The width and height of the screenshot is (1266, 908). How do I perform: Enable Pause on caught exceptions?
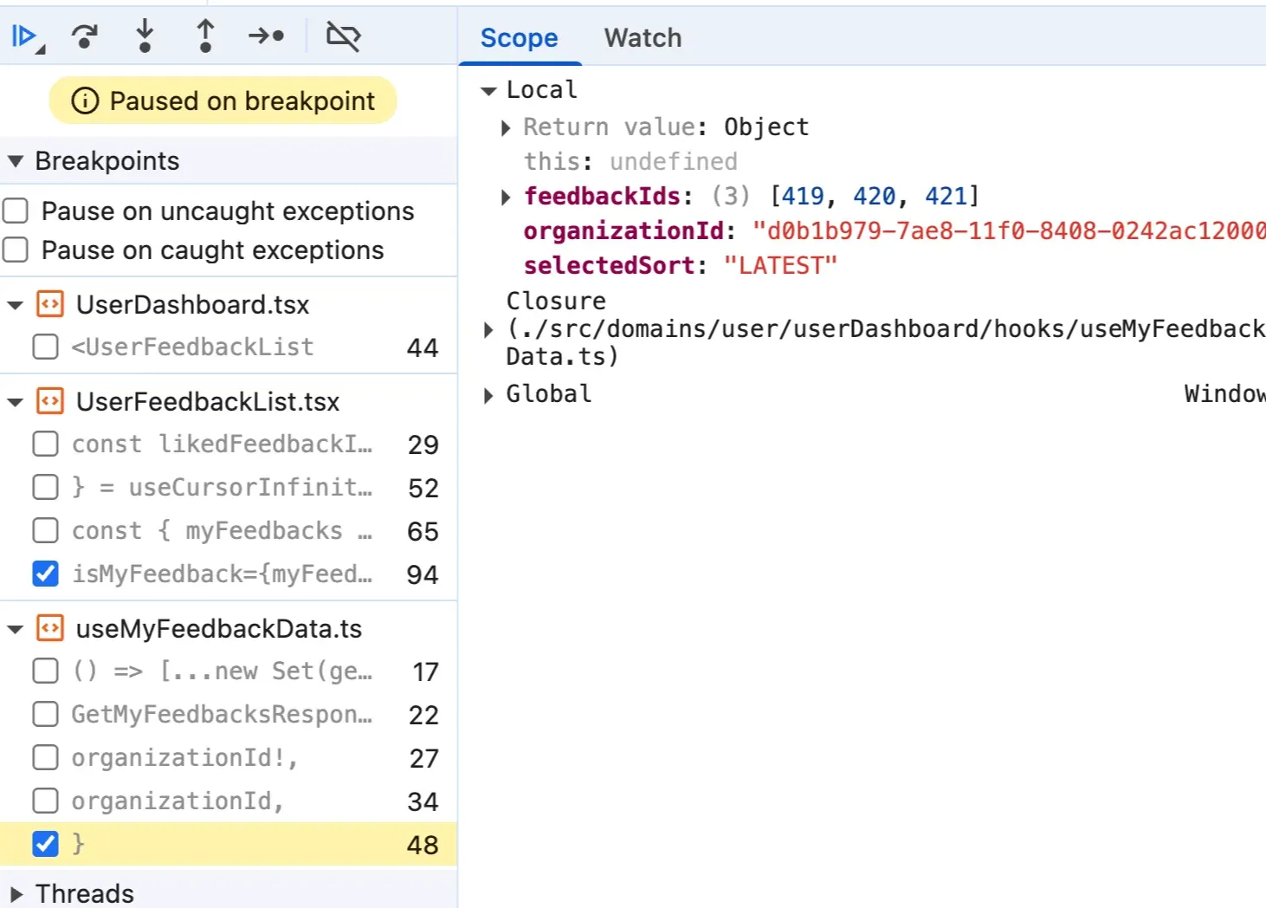point(16,250)
